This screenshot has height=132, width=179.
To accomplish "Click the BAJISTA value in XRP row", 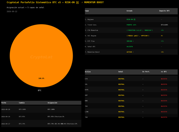I will coord(164,95).
